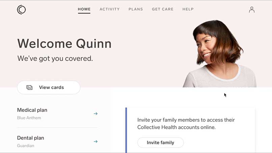The width and height of the screenshot is (272, 153).
Task: Open the Medical plan title link
Action: tap(32, 110)
